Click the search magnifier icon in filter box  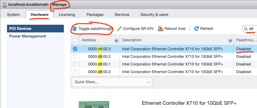pos(246,29)
